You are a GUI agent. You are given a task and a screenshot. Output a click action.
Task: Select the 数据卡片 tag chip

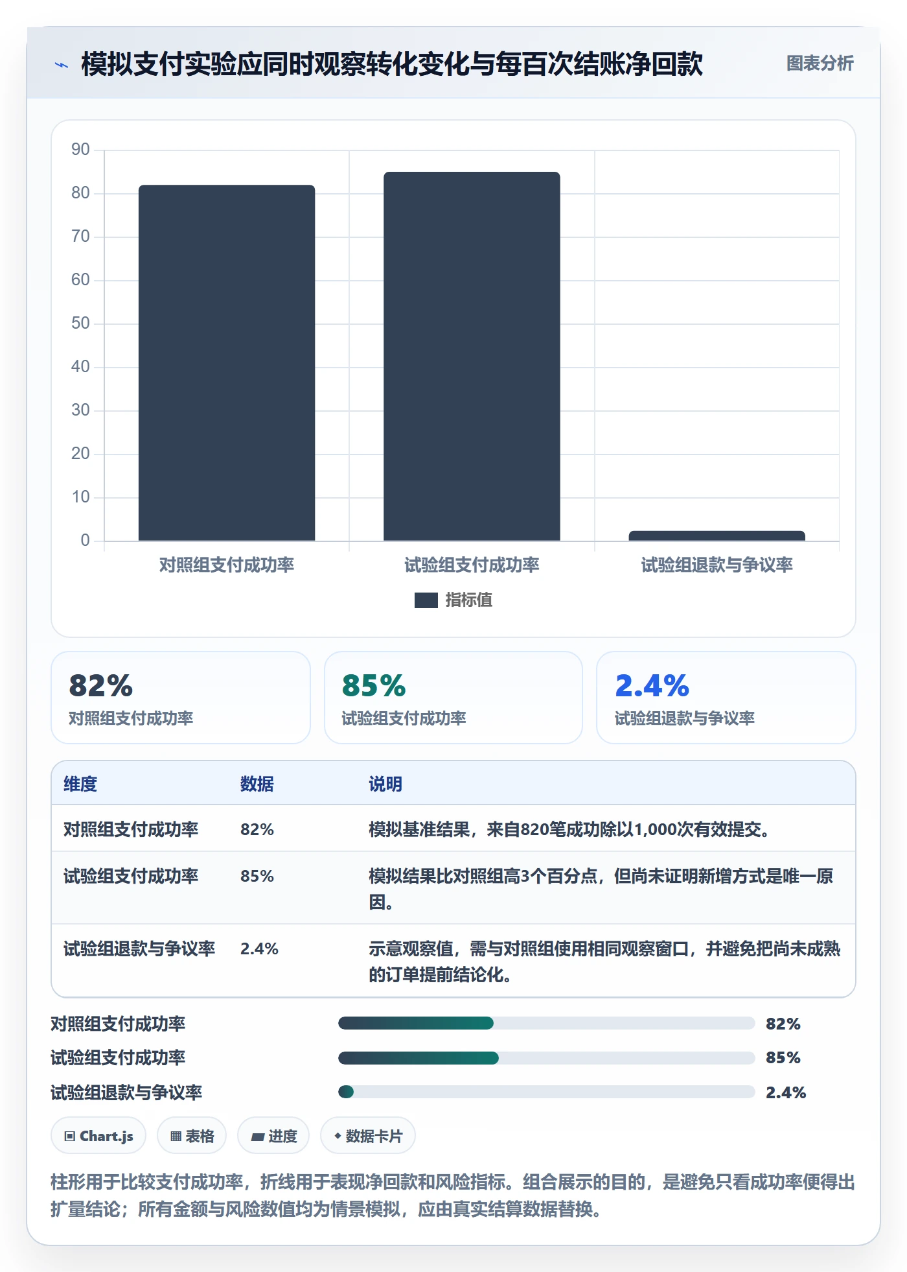368,1136
